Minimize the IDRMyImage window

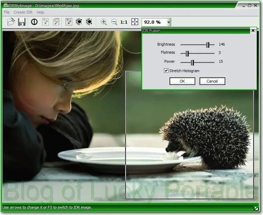click(x=244, y=6)
